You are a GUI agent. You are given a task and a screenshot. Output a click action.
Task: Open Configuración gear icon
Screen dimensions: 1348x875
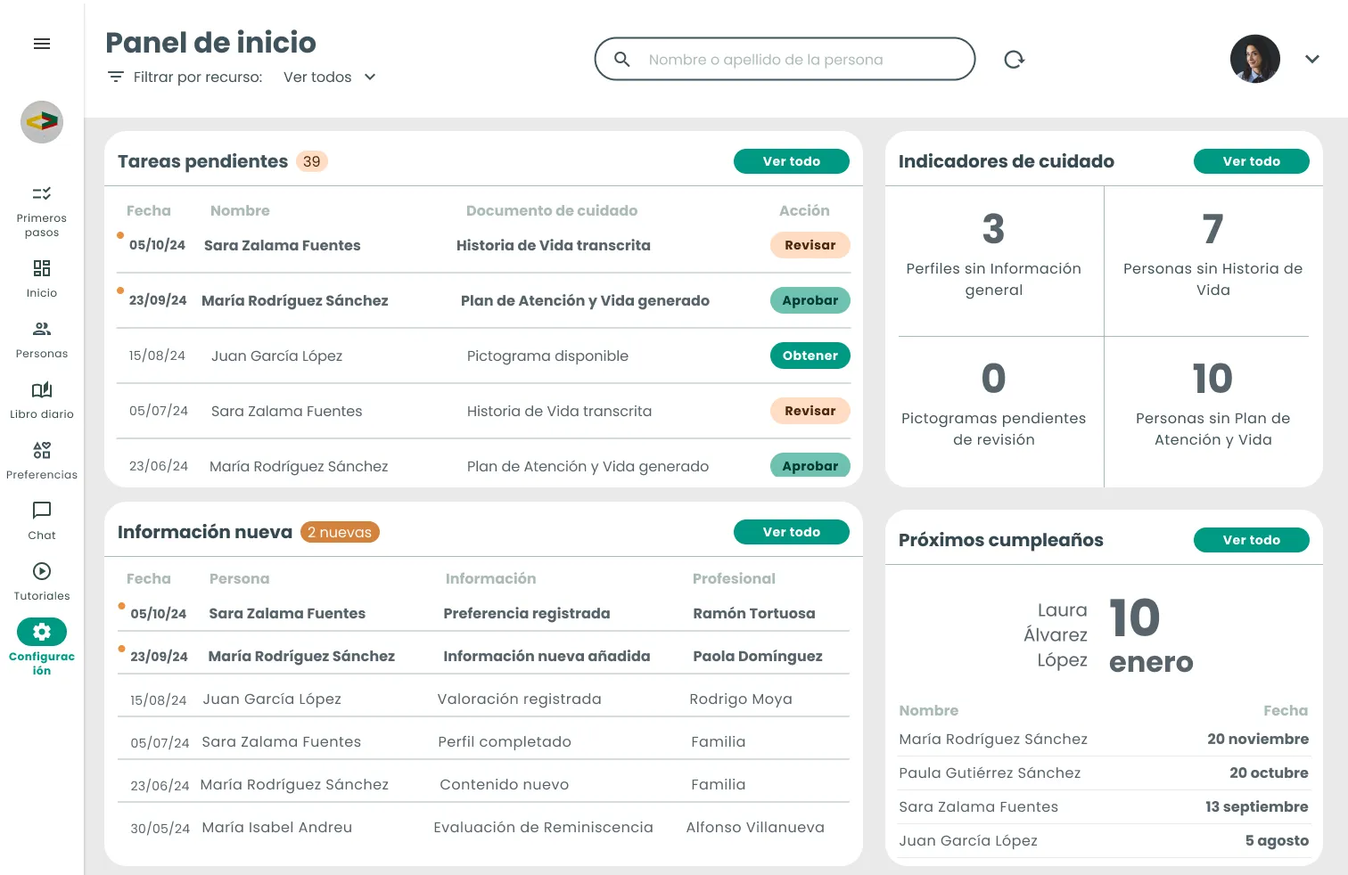pos(42,632)
